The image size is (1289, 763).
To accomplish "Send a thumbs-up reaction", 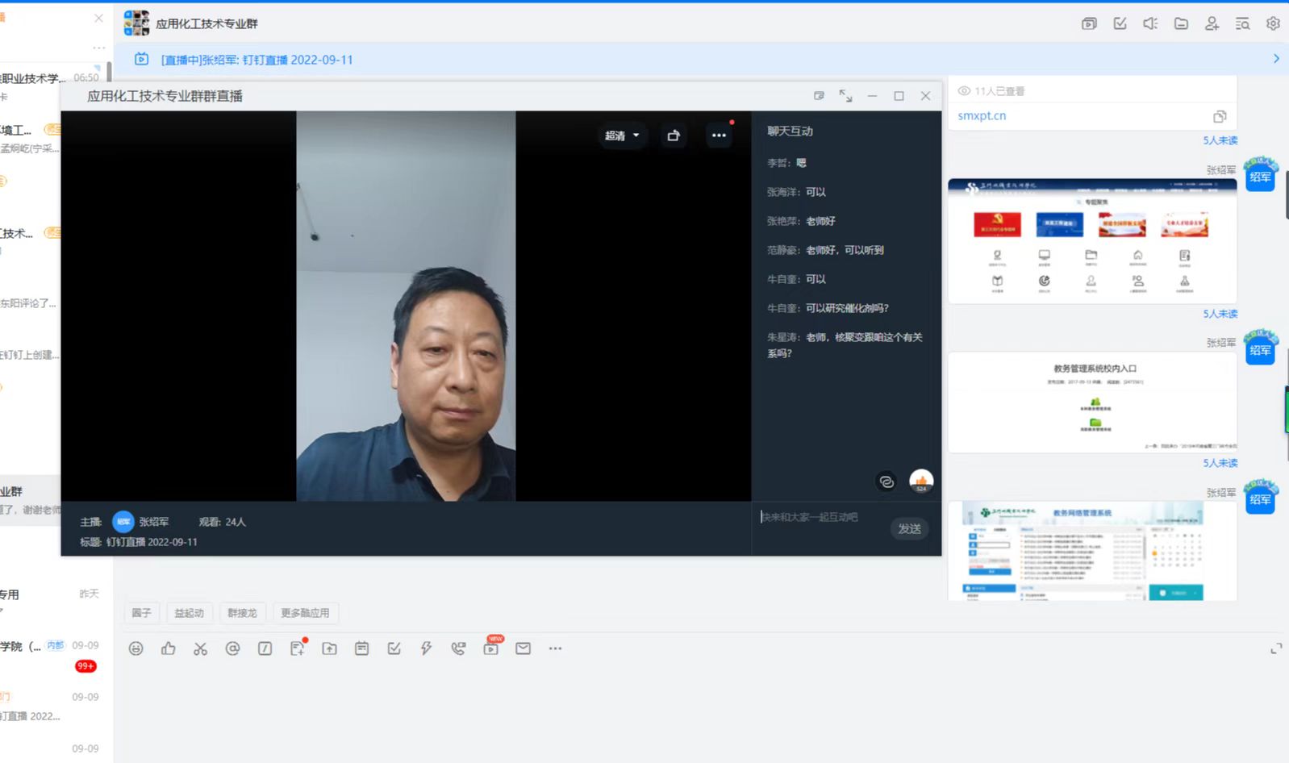I will pyautogui.click(x=168, y=648).
